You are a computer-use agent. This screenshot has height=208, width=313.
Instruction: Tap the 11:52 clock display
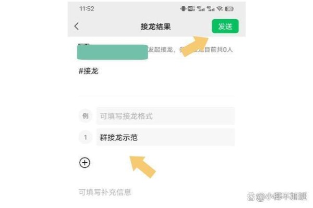point(87,9)
